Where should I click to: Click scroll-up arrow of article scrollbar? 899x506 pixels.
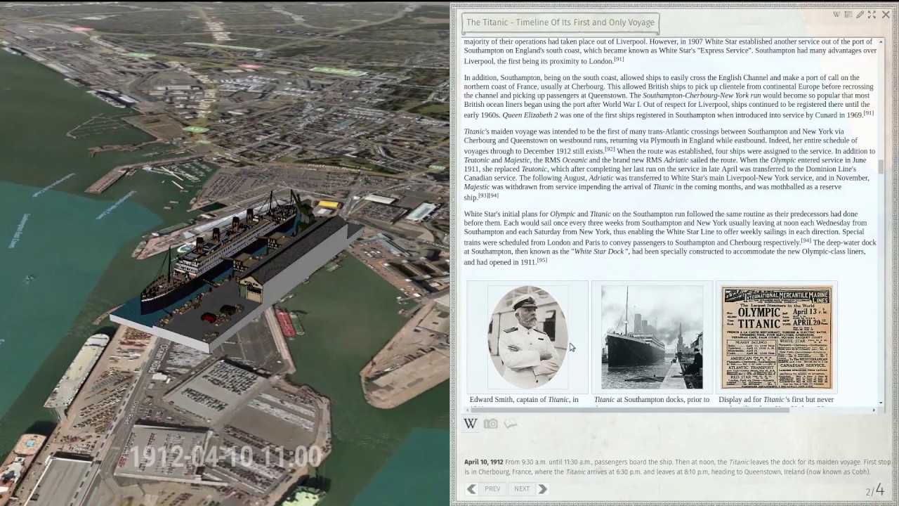point(881,41)
